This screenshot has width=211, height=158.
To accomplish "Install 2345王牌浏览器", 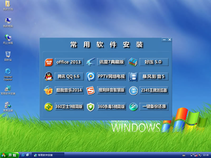I will 154,90.
